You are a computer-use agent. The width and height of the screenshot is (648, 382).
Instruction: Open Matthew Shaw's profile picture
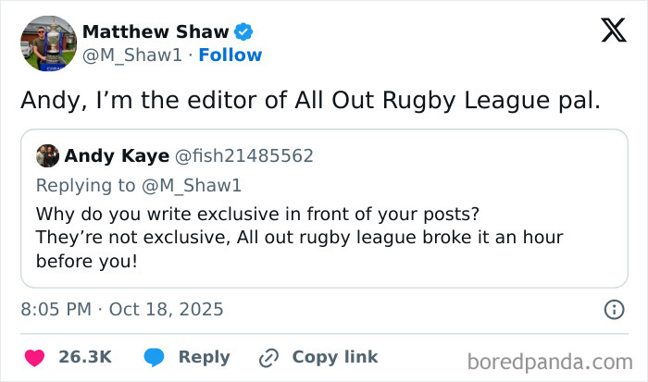click(47, 43)
